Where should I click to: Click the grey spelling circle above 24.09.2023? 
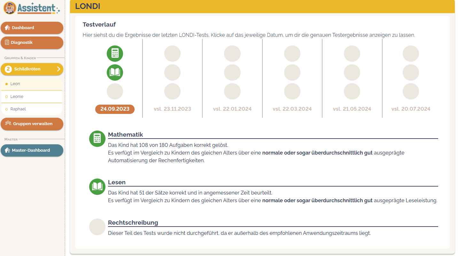pyautogui.click(x=115, y=91)
